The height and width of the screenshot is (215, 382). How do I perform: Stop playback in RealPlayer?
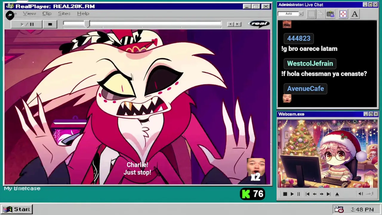[x=50, y=24]
